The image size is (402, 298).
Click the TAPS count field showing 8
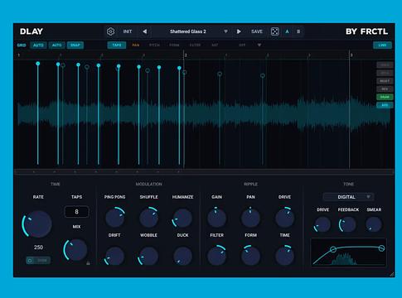coord(76,212)
